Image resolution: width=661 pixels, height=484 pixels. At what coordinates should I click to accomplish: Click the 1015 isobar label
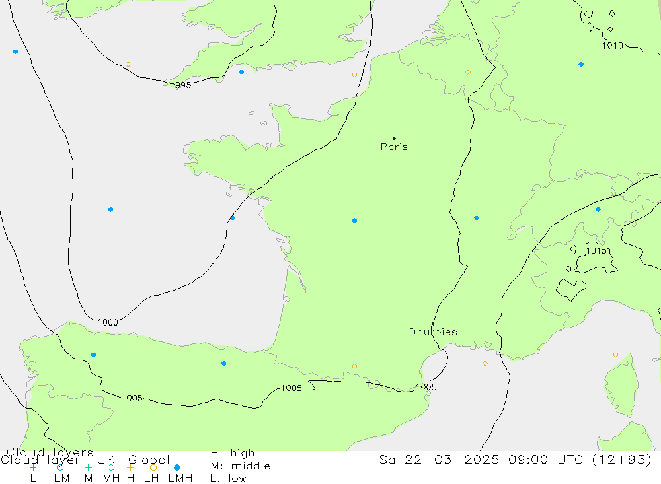click(x=596, y=251)
